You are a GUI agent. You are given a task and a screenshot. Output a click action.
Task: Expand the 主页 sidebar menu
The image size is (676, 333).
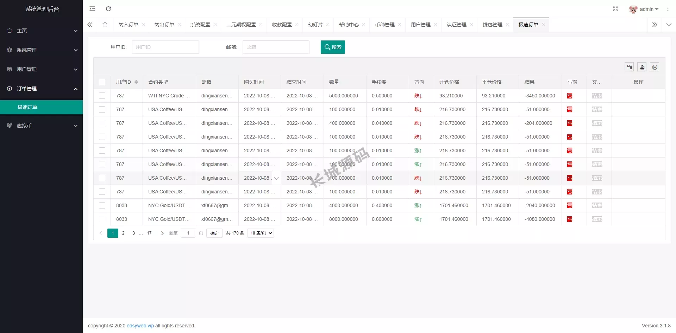click(42, 31)
